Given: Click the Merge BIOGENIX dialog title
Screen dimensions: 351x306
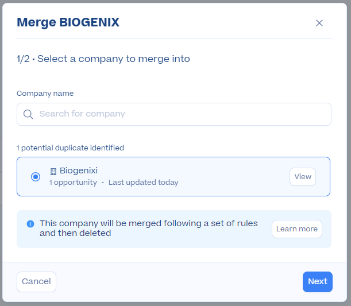Looking at the screenshot, I should coord(68,22).
